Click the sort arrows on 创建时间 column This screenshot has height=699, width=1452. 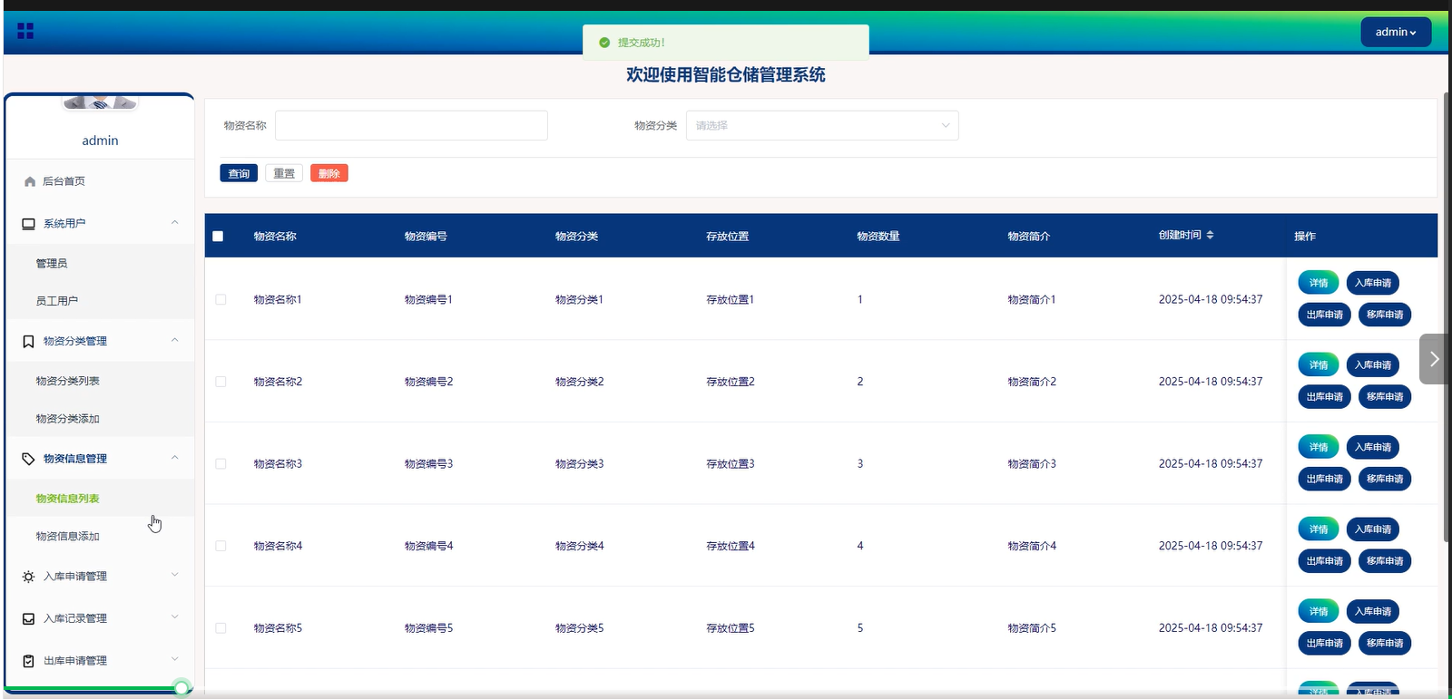coord(1210,235)
